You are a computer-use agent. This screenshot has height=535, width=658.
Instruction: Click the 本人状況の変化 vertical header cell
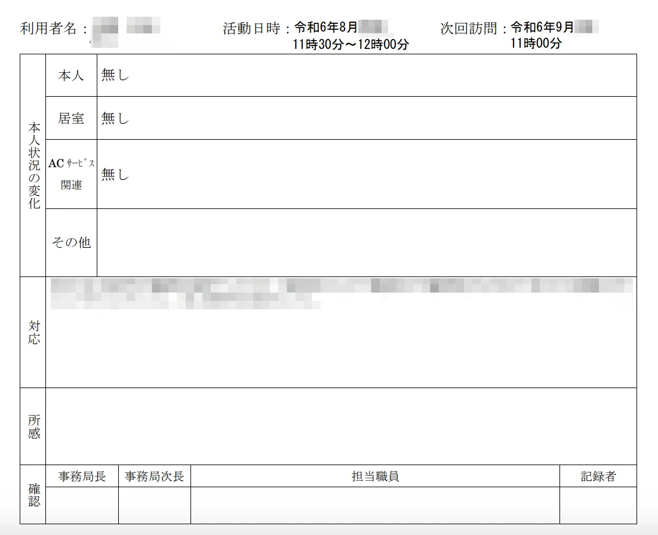(x=33, y=165)
